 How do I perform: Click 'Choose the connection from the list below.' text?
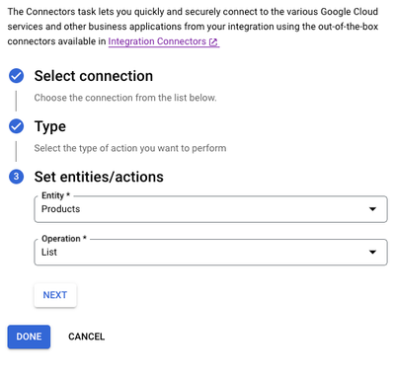pyautogui.click(x=125, y=98)
